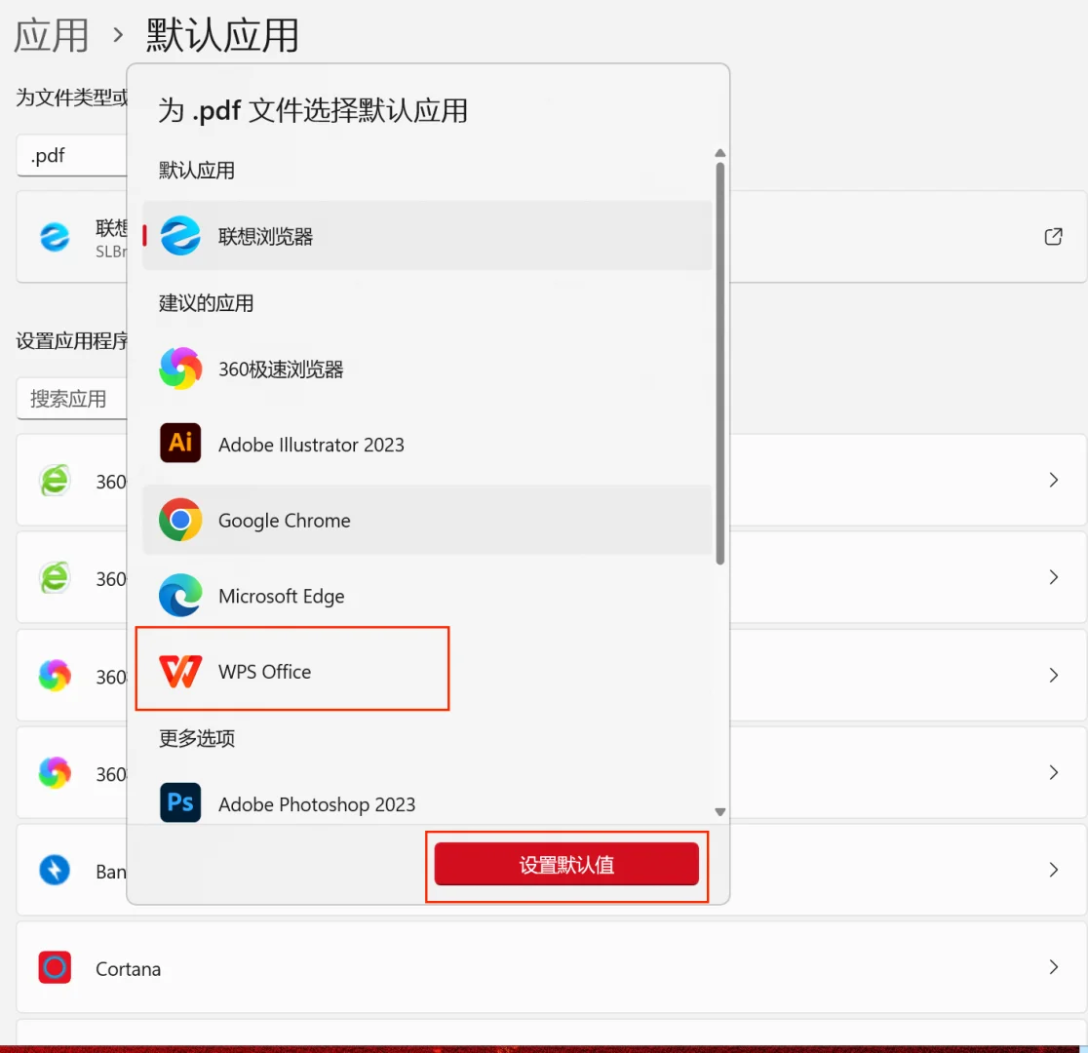The width and height of the screenshot is (1088, 1053).
Task: Click the green 360 browser icon on the left
Action: 56,480
